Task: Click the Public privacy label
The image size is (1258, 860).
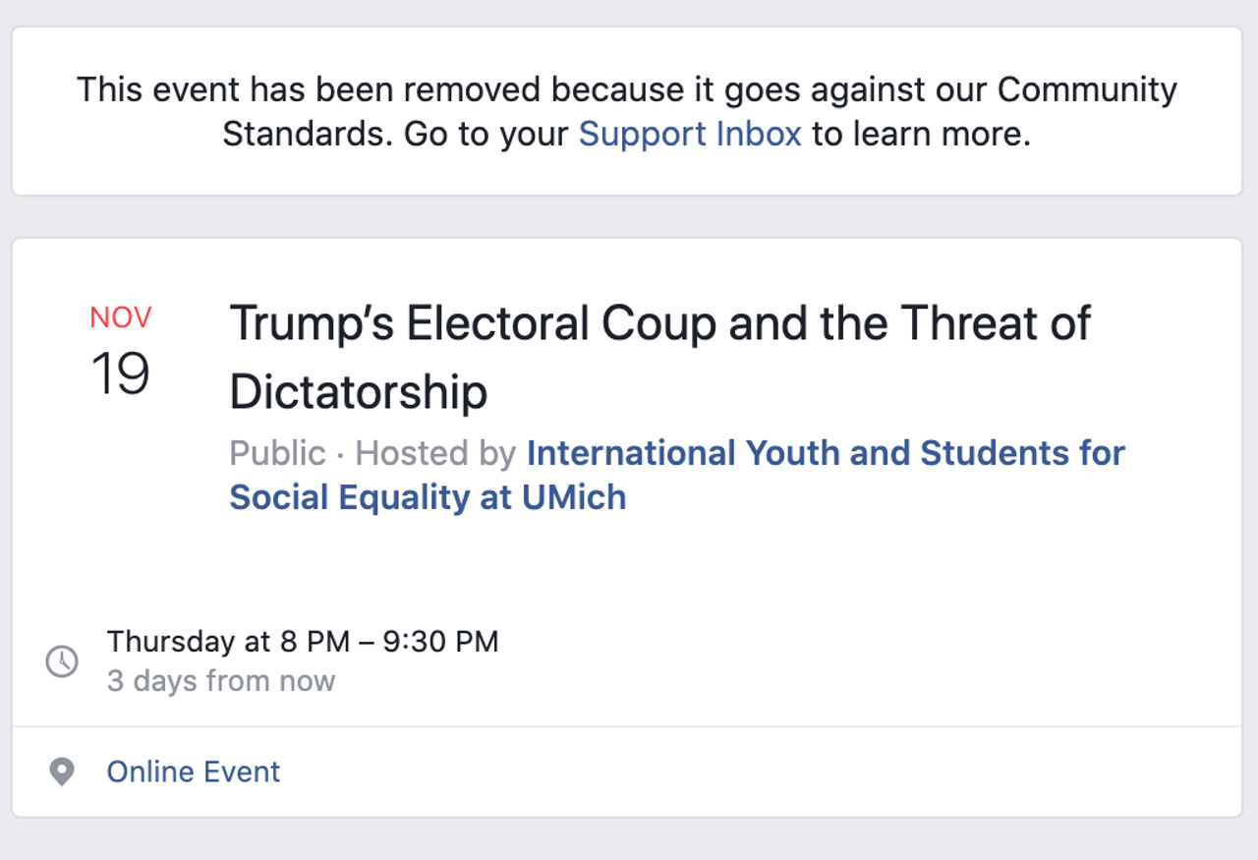Action: (277, 453)
